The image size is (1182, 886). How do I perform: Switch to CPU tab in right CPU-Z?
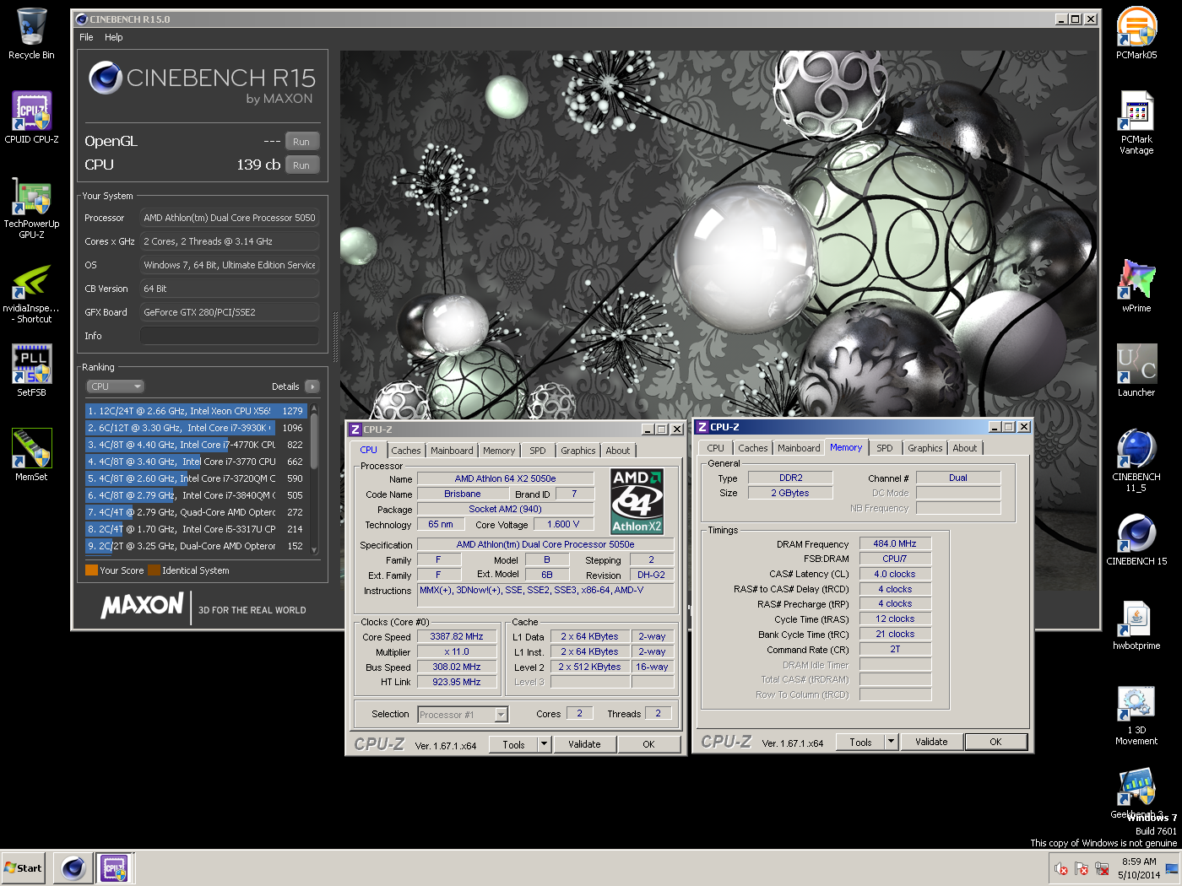(716, 448)
